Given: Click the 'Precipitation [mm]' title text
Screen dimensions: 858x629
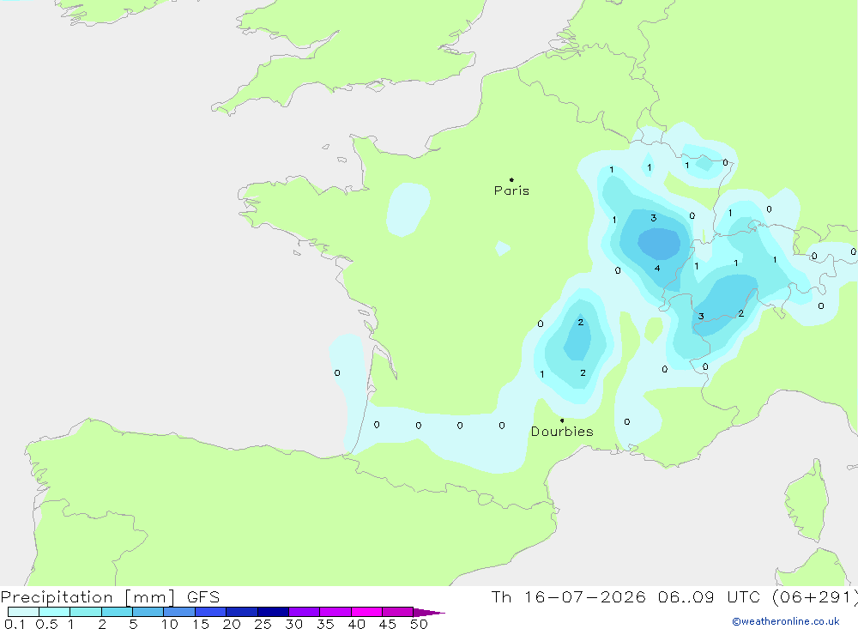Looking at the screenshot, I should coord(88,597).
